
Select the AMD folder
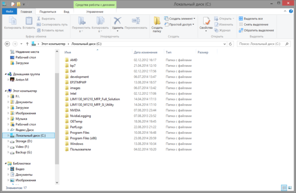[74, 60]
